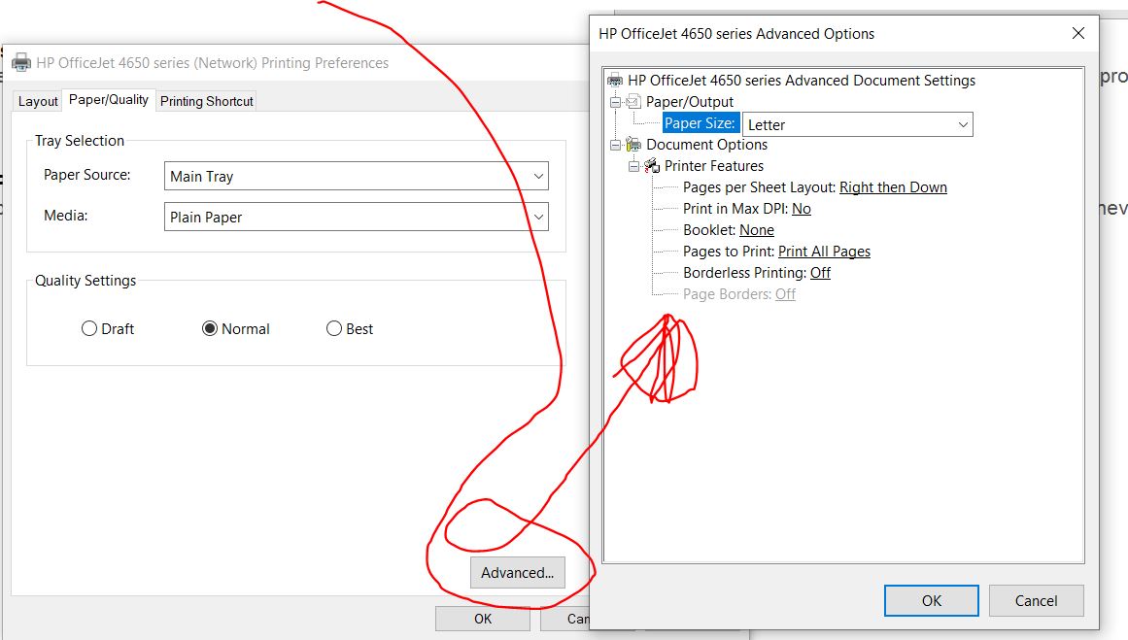Change the Print in Max DPI No value

[802, 209]
